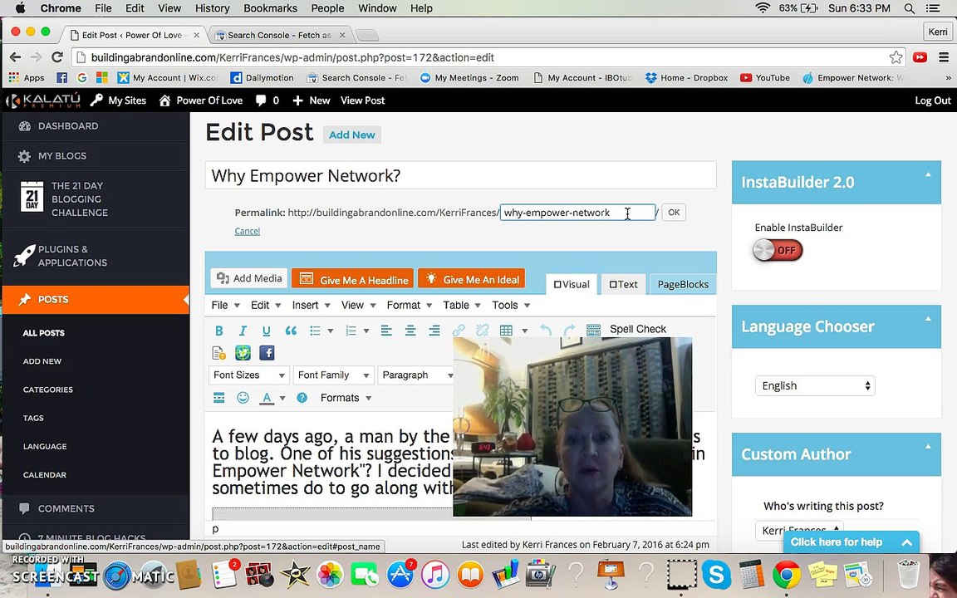Screen dimensions: 957x598
Task: Click the Add Media button
Action: (x=249, y=278)
